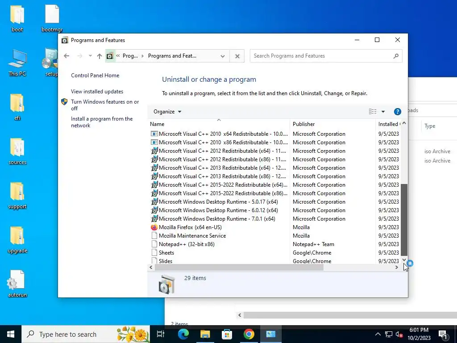Select Microsoft Visual C++ 2010 x64 Redistributable

click(219, 134)
